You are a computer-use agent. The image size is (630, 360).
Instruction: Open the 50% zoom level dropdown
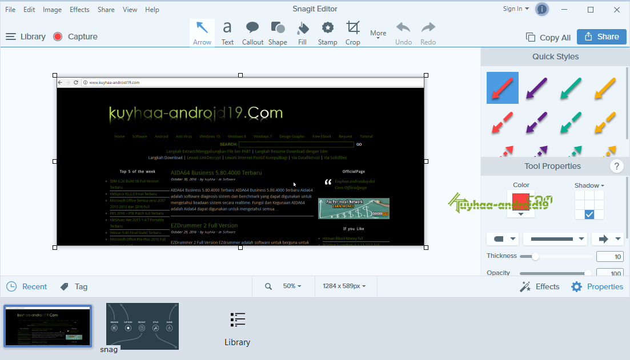[292, 286]
